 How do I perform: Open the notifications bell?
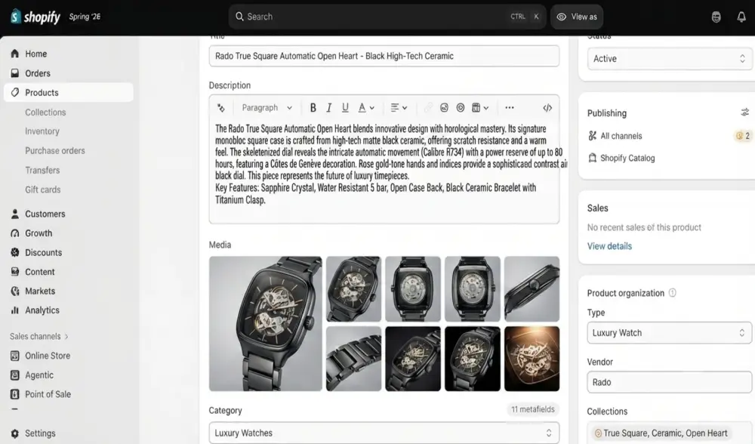[x=741, y=17]
